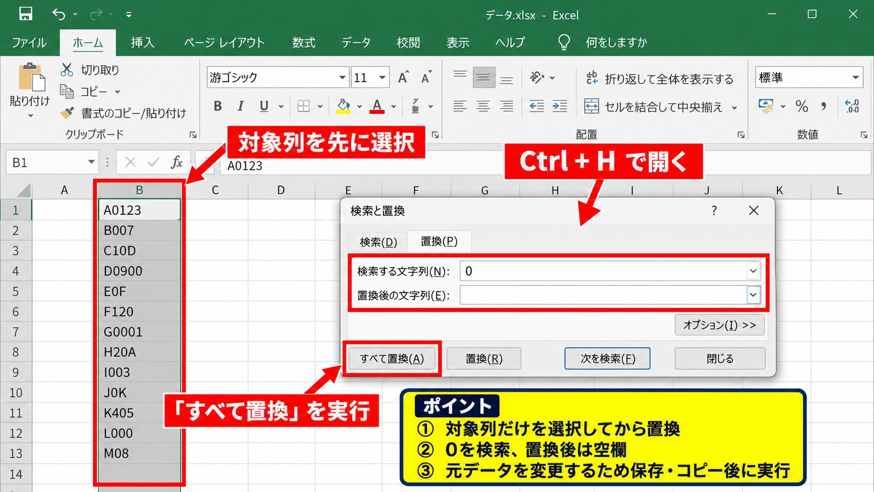Screen dimensions: 874x492
Task: Expand the 置換後の文字列 history dropdown
Action: [x=753, y=295]
